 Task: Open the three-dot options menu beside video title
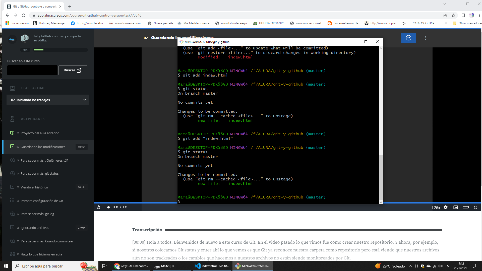click(426, 38)
